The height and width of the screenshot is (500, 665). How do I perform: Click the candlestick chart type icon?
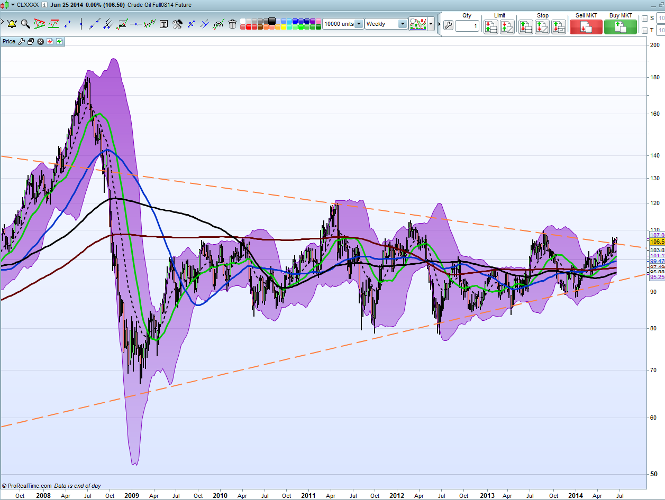click(x=5, y=5)
